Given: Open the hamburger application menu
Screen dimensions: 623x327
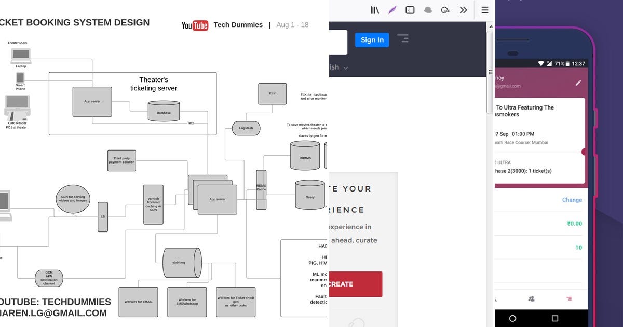Looking at the screenshot, I should pyautogui.click(x=484, y=10).
